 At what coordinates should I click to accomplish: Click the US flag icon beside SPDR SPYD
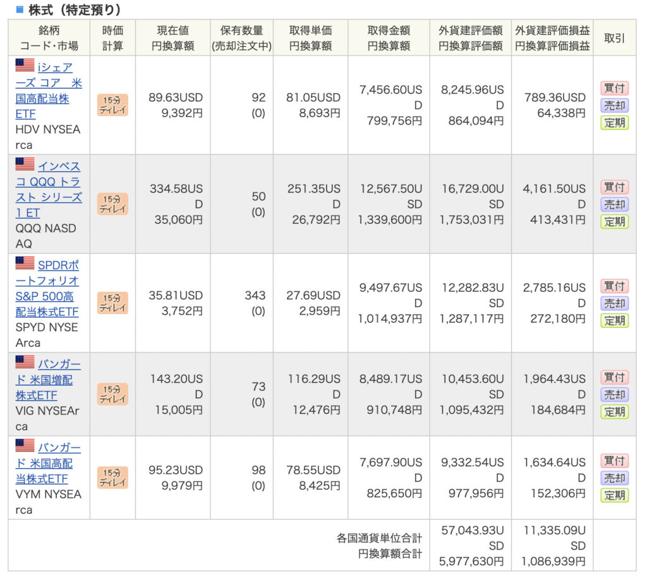point(25,263)
